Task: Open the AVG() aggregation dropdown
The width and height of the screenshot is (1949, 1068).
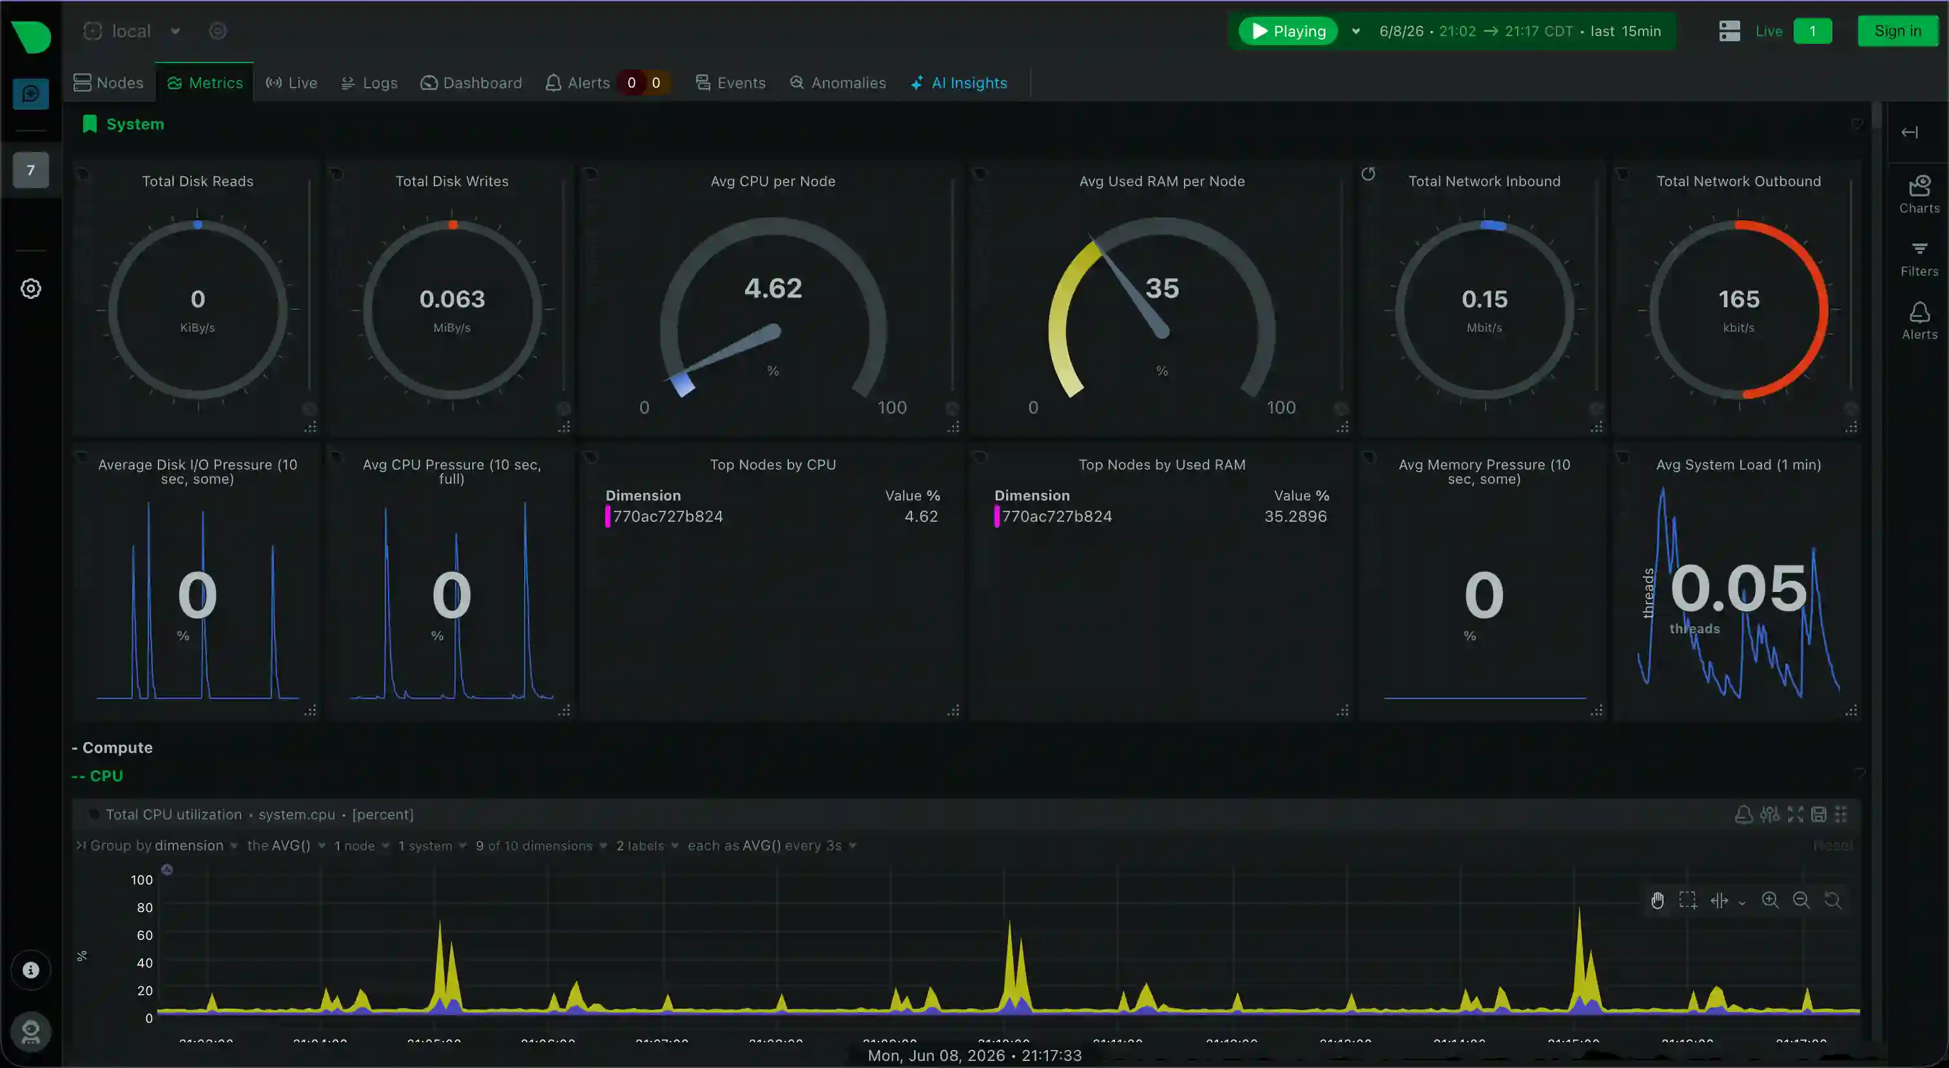Action: [286, 846]
